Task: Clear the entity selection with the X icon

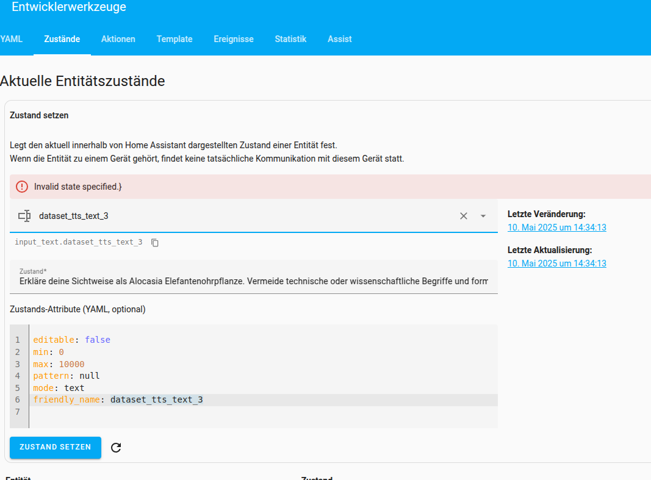Action: click(463, 216)
